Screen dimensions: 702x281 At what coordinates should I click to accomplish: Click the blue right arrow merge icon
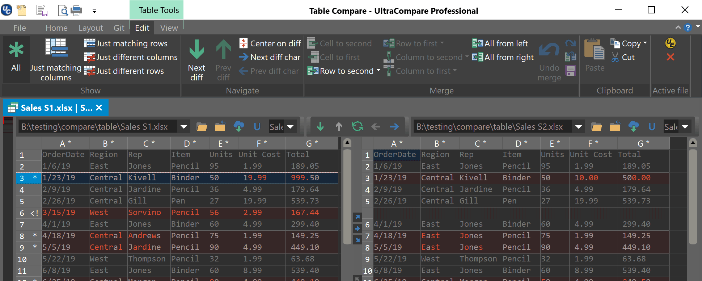[394, 127]
